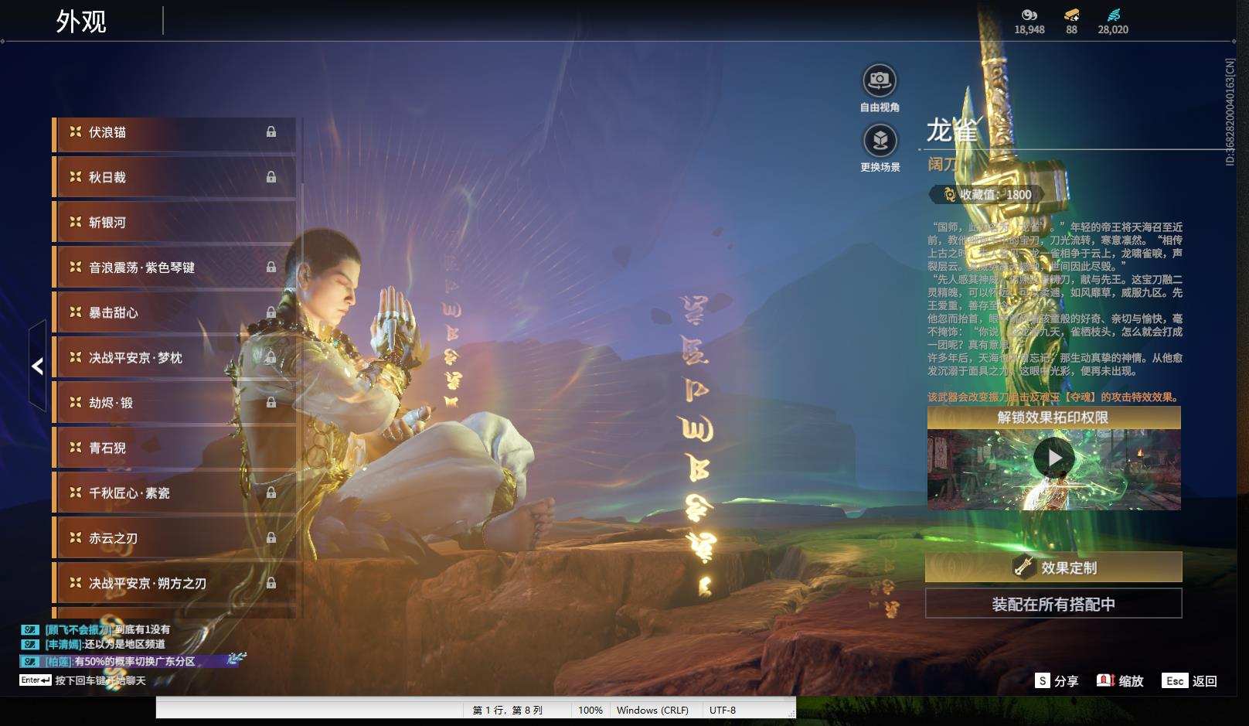
Task: Click 第 1 行, 第 8 列 in Notepad's status bar
Action: point(508,710)
